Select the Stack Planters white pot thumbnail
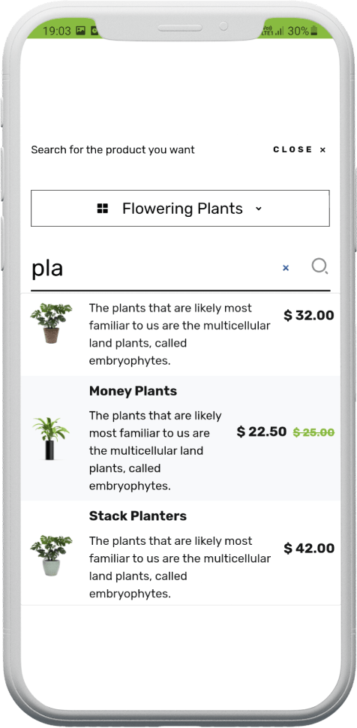The width and height of the screenshot is (357, 728). click(51, 555)
